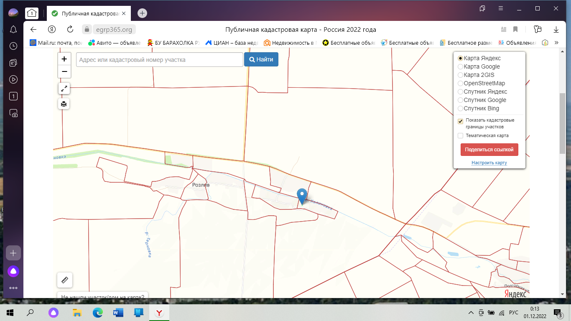
Task: Reload the page with refresh icon
Action: [x=70, y=29]
